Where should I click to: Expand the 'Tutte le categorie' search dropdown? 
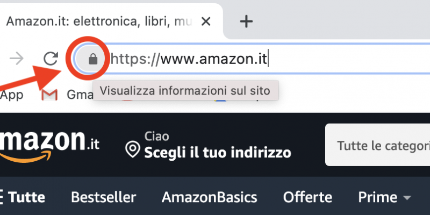tap(378, 145)
